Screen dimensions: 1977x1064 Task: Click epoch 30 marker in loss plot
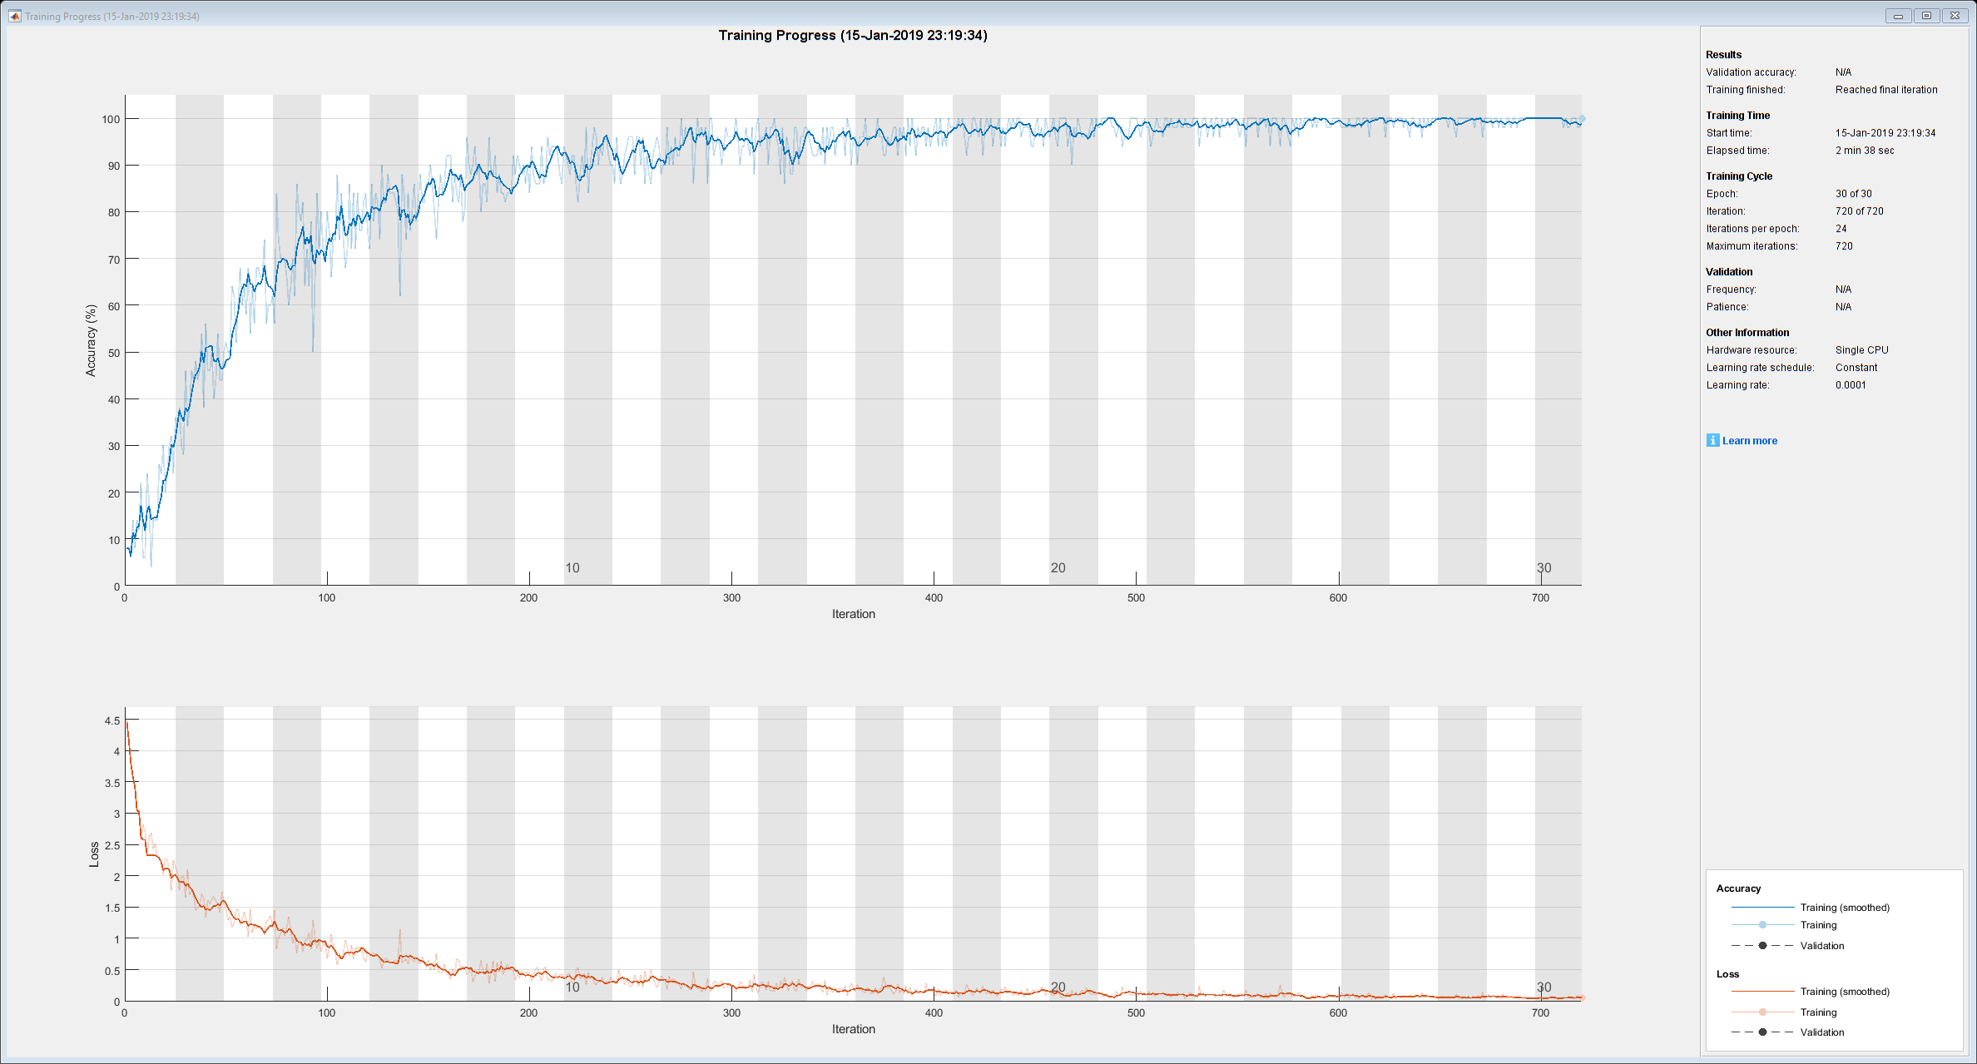point(1543,987)
